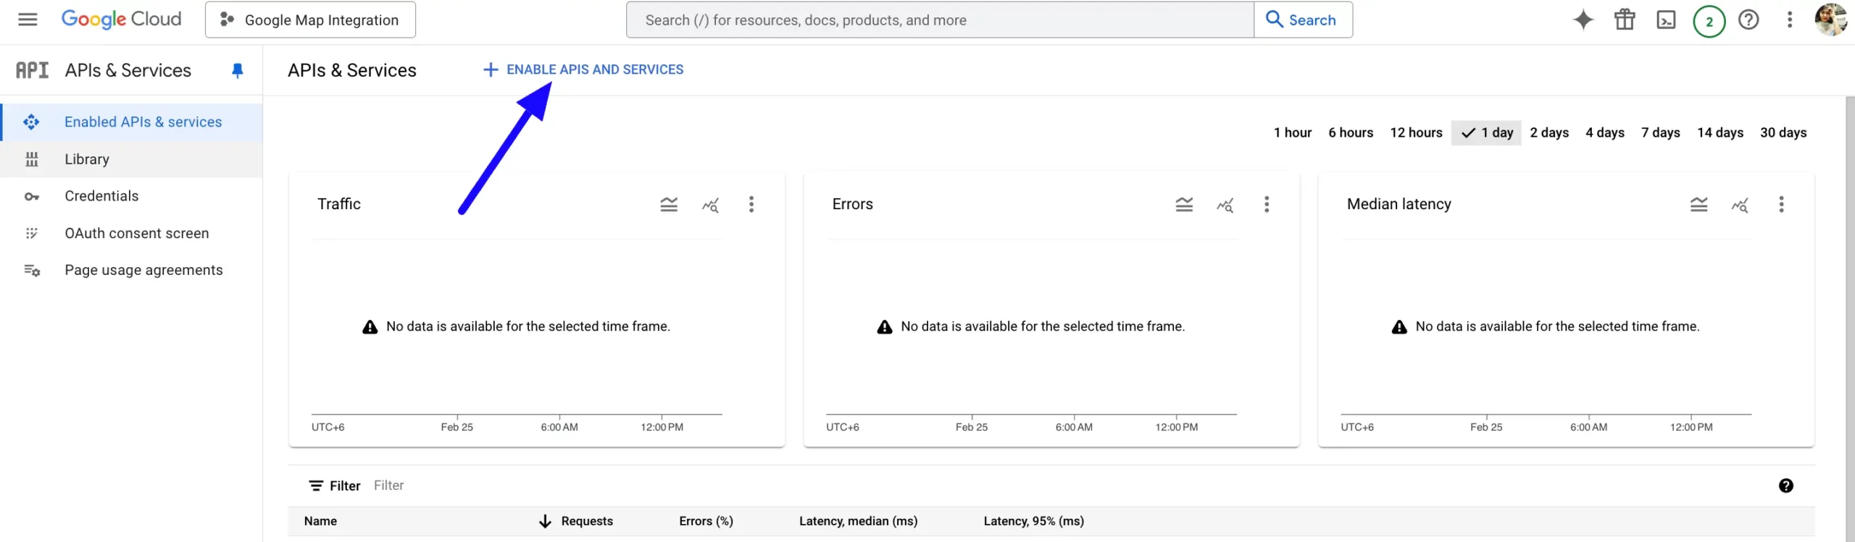Viewport: 1855px width, 542px height.
Task: Click ENABLE APIS AND SERVICES
Action: (583, 69)
